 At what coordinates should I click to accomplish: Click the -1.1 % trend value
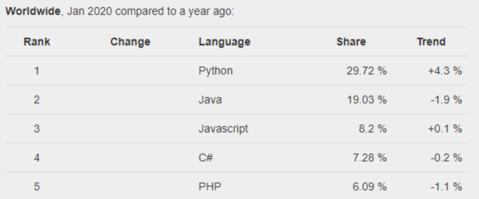446,187
